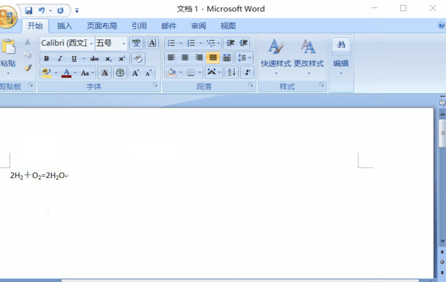446x282 pixels.
Task: Click the Sort A-Z icon
Action: pos(232,73)
